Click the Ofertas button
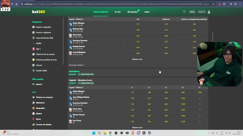Viewport: 243px width, 136px height. (x=192, y=12)
